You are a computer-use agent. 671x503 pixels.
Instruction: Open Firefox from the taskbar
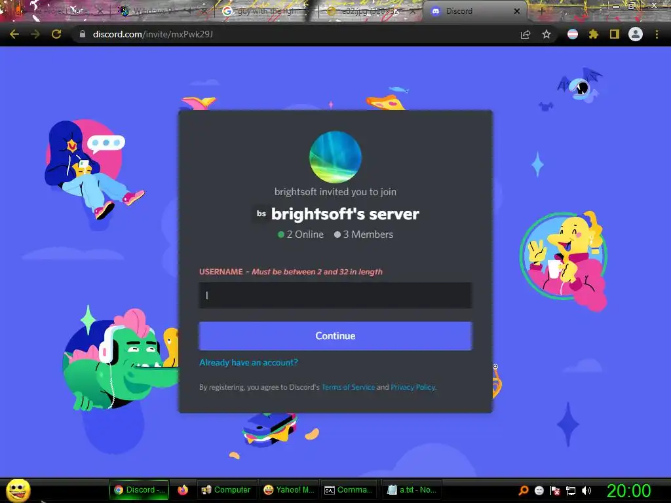[x=183, y=490]
